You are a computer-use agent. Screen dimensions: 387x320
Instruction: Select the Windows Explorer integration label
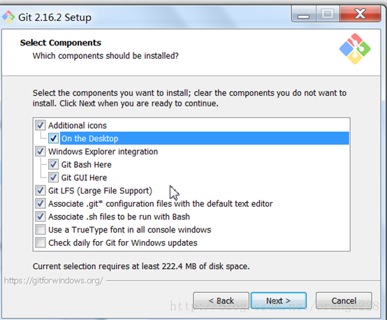[103, 152]
